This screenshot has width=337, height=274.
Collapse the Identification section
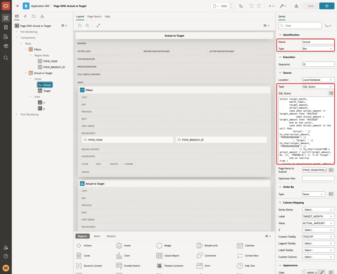coord(280,35)
